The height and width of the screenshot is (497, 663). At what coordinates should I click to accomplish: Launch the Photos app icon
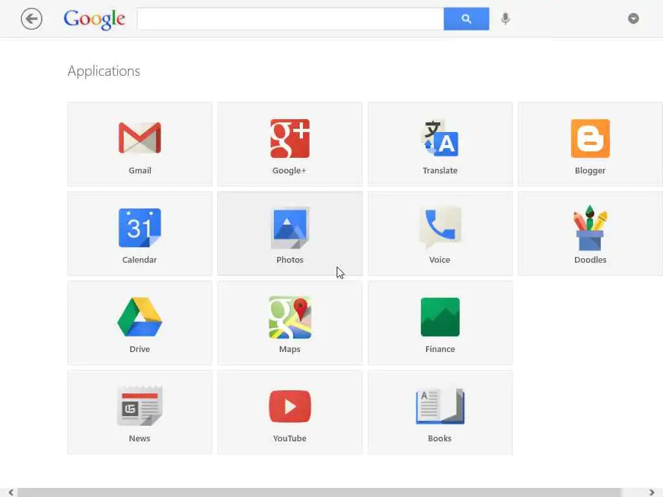click(290, 228)
